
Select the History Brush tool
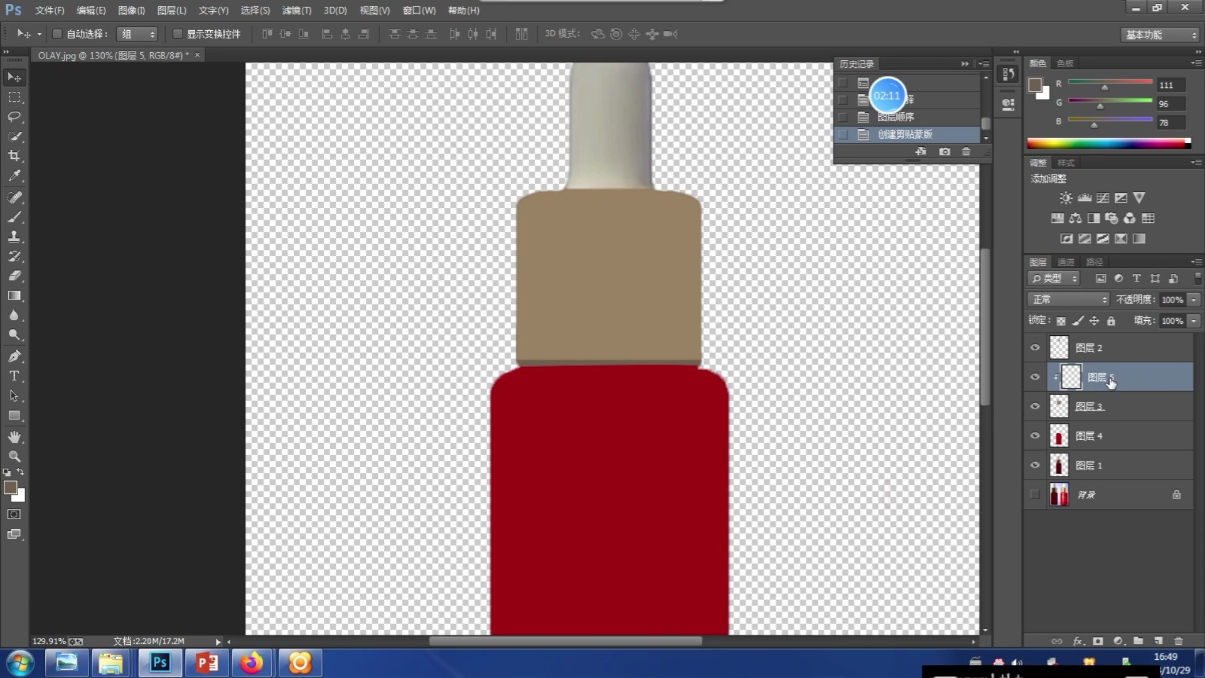14,256
